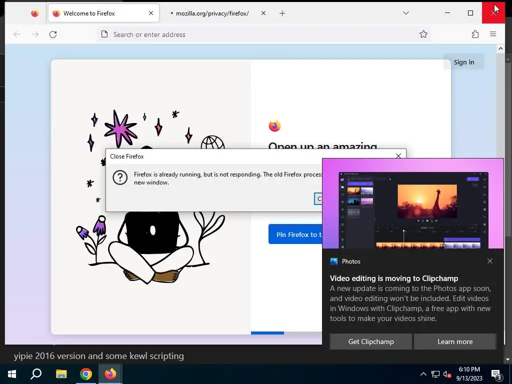Click the question mark icon in dialog
The height and width of the screenshot is (384, 512).
click(x=120, y=178)
